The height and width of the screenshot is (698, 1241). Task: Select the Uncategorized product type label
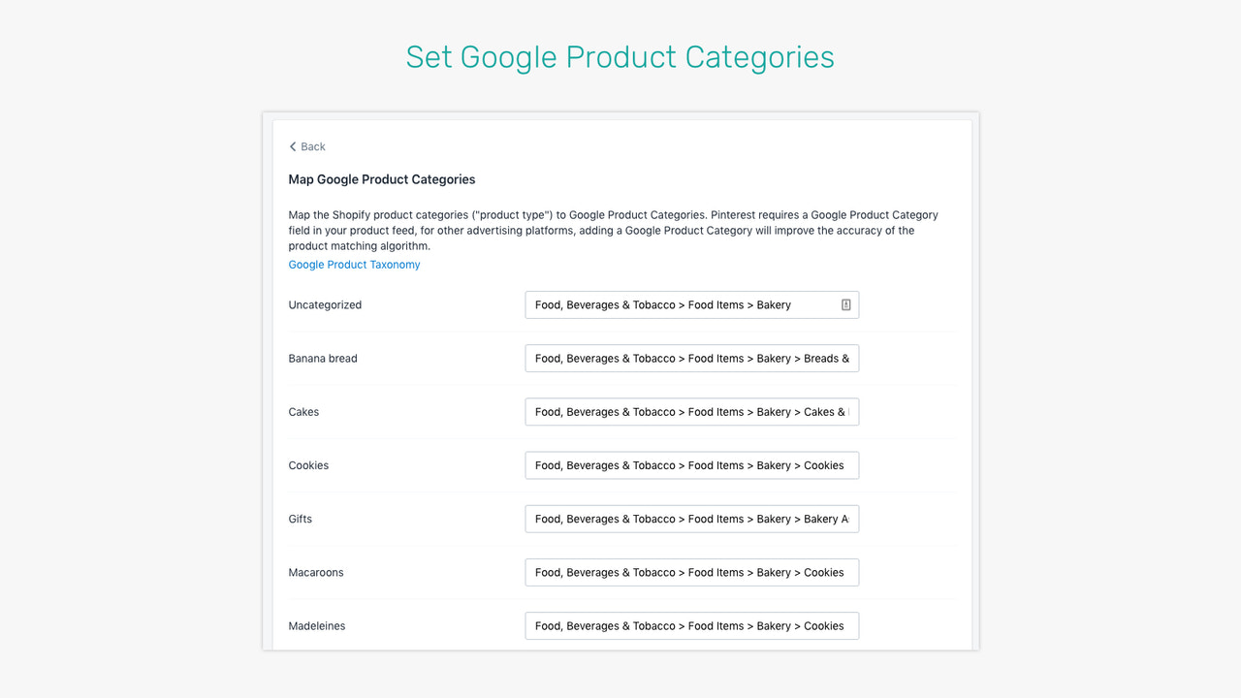[x=325, y=304]
